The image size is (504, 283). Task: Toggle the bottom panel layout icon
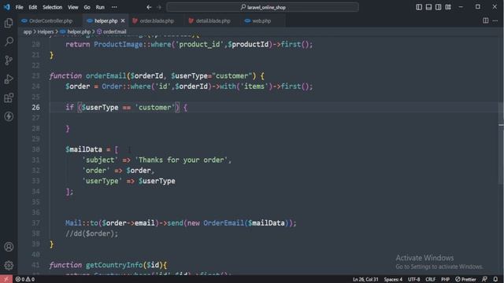point(428,7)
